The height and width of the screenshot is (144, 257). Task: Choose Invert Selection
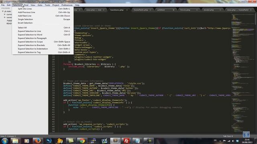pyautogui.click(x=43, y=23)
